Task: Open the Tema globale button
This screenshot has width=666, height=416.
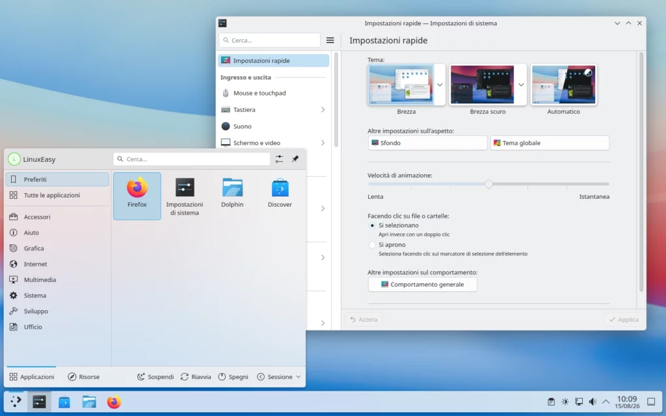Action: (x=550, y=143)
